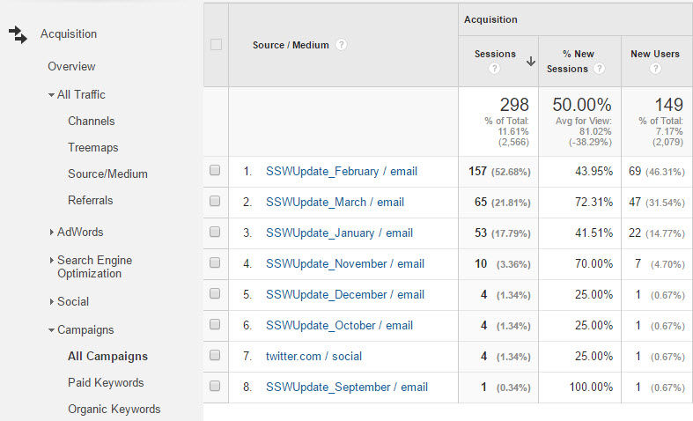Toggle the select-all checkbox in table header
The image size is (693, 421).
[216, 45]
